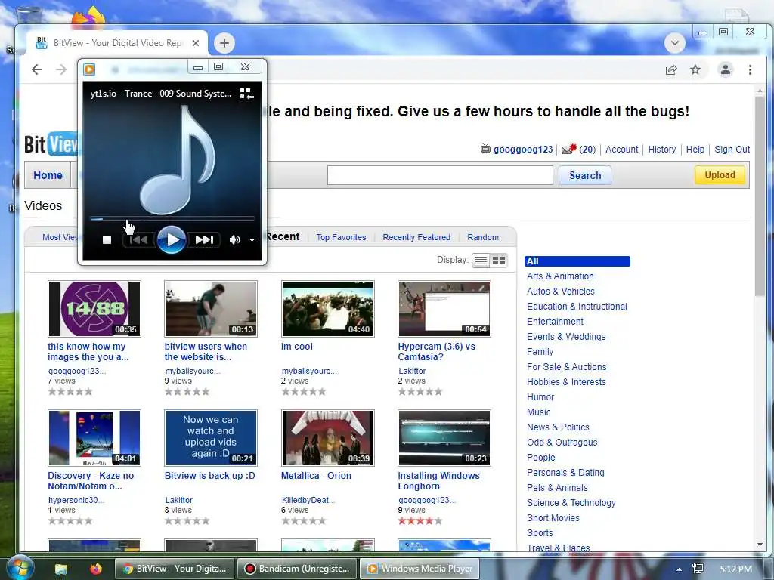Image resolution: width=774 pixels, height=580 pixels.
Task: Open uploader KilledbyDeat... profile
Action: click(308, 500)
